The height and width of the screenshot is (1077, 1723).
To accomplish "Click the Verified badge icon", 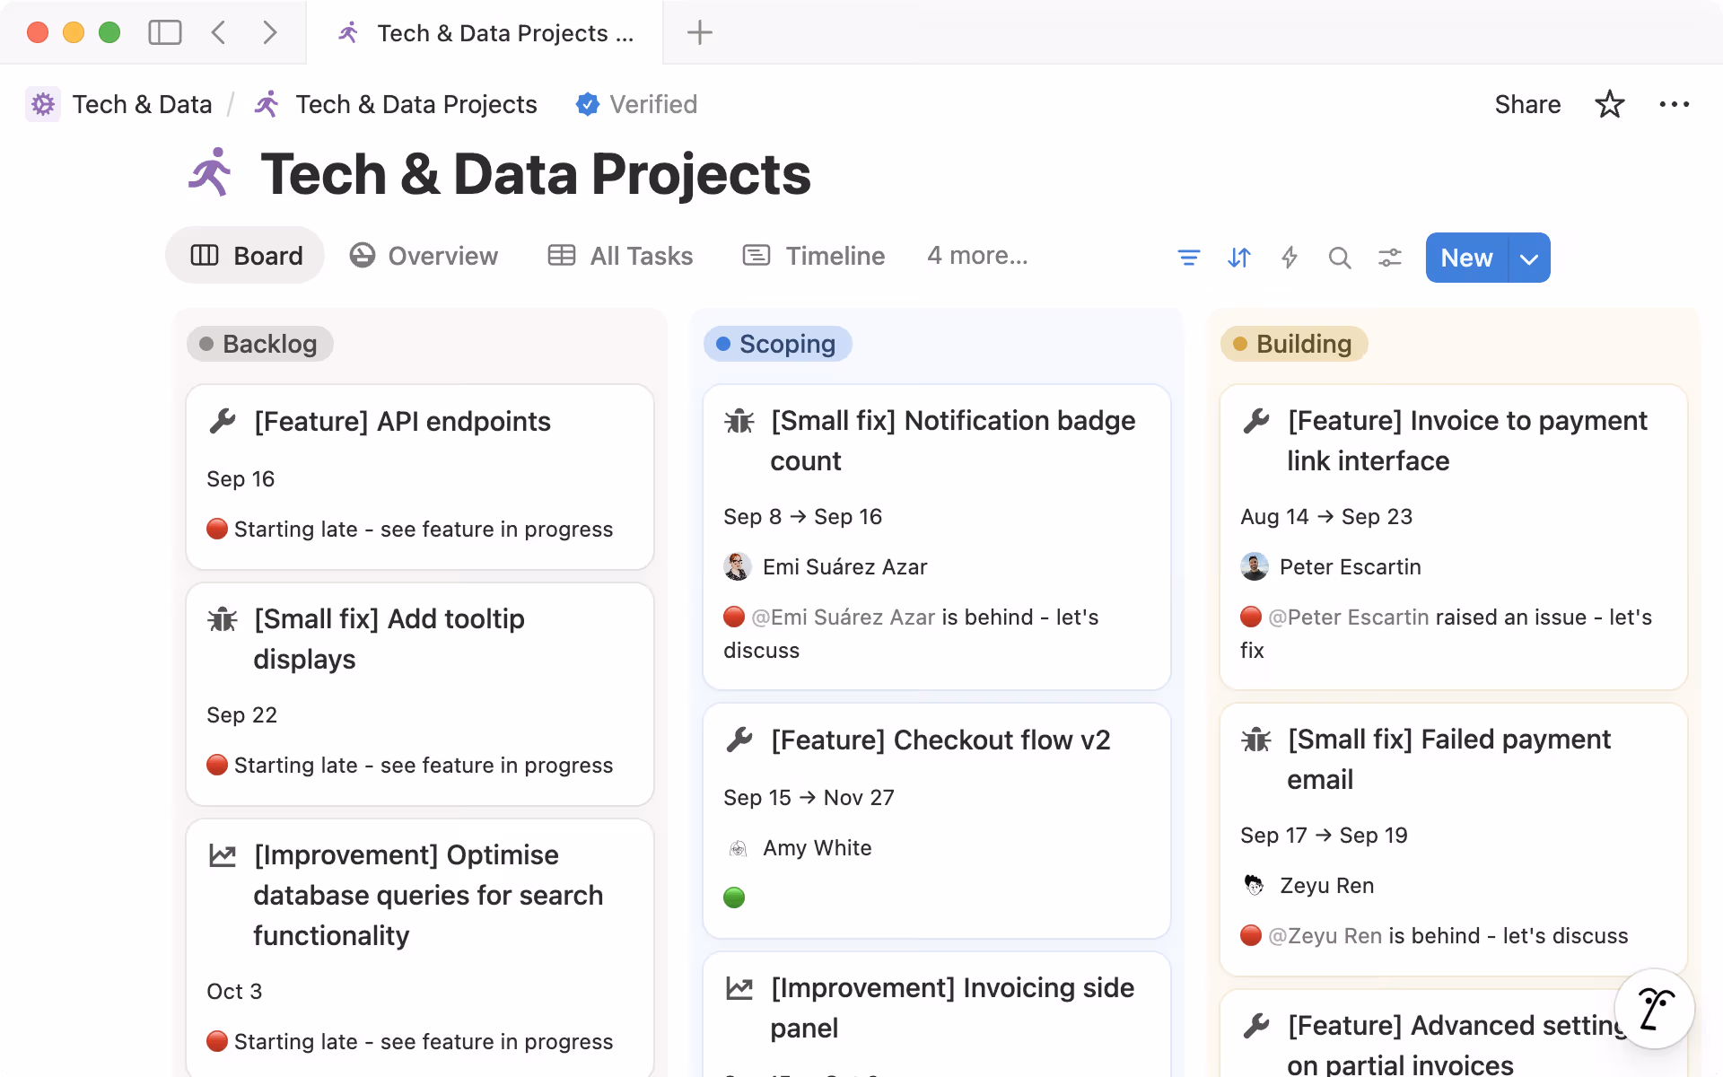I will [587, 104].
